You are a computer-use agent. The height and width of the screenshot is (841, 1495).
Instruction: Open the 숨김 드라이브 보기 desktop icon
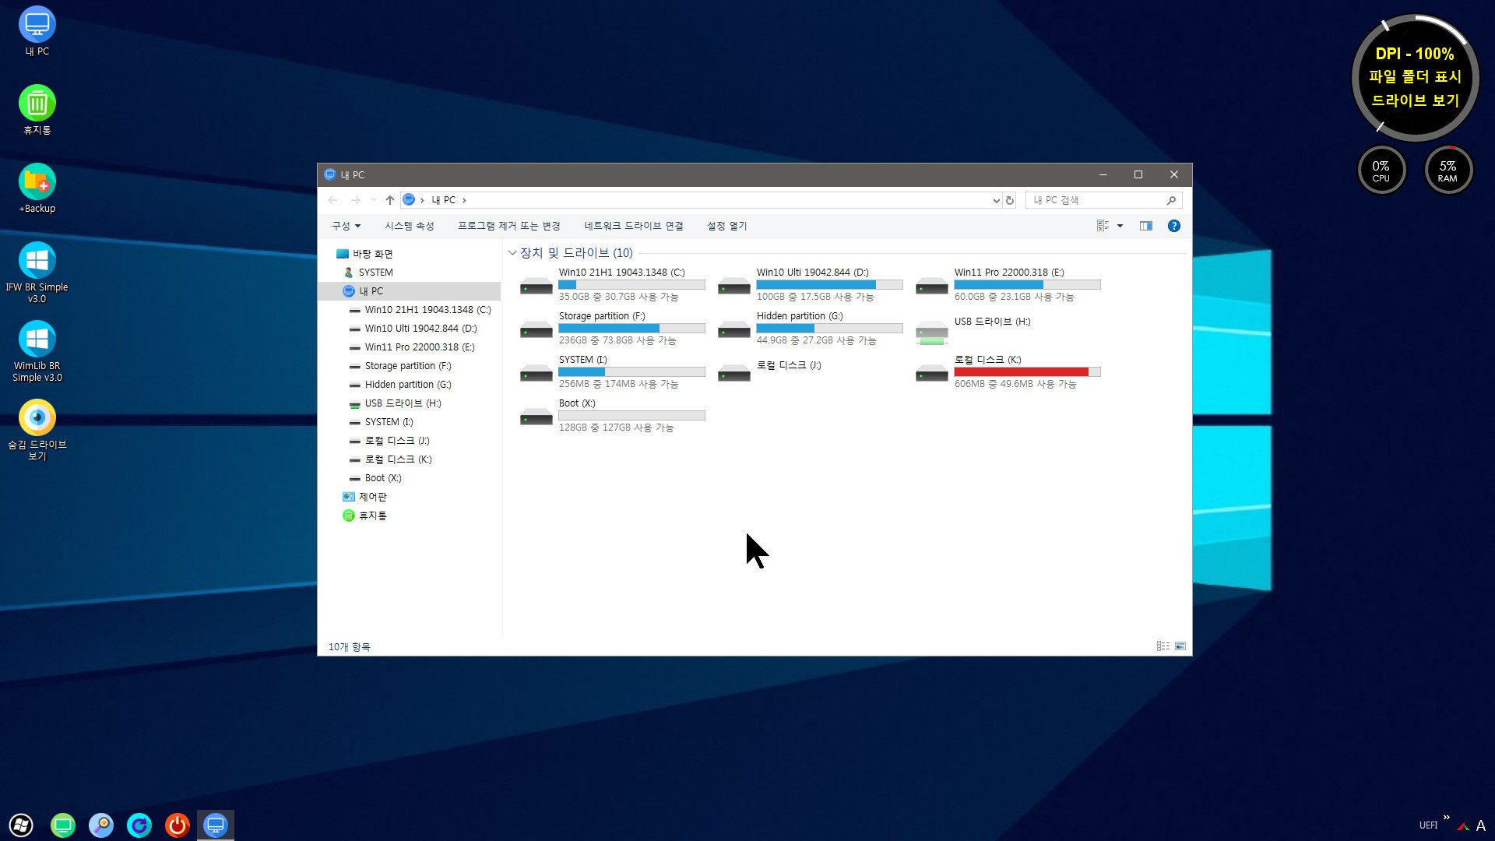coord(37,430)
